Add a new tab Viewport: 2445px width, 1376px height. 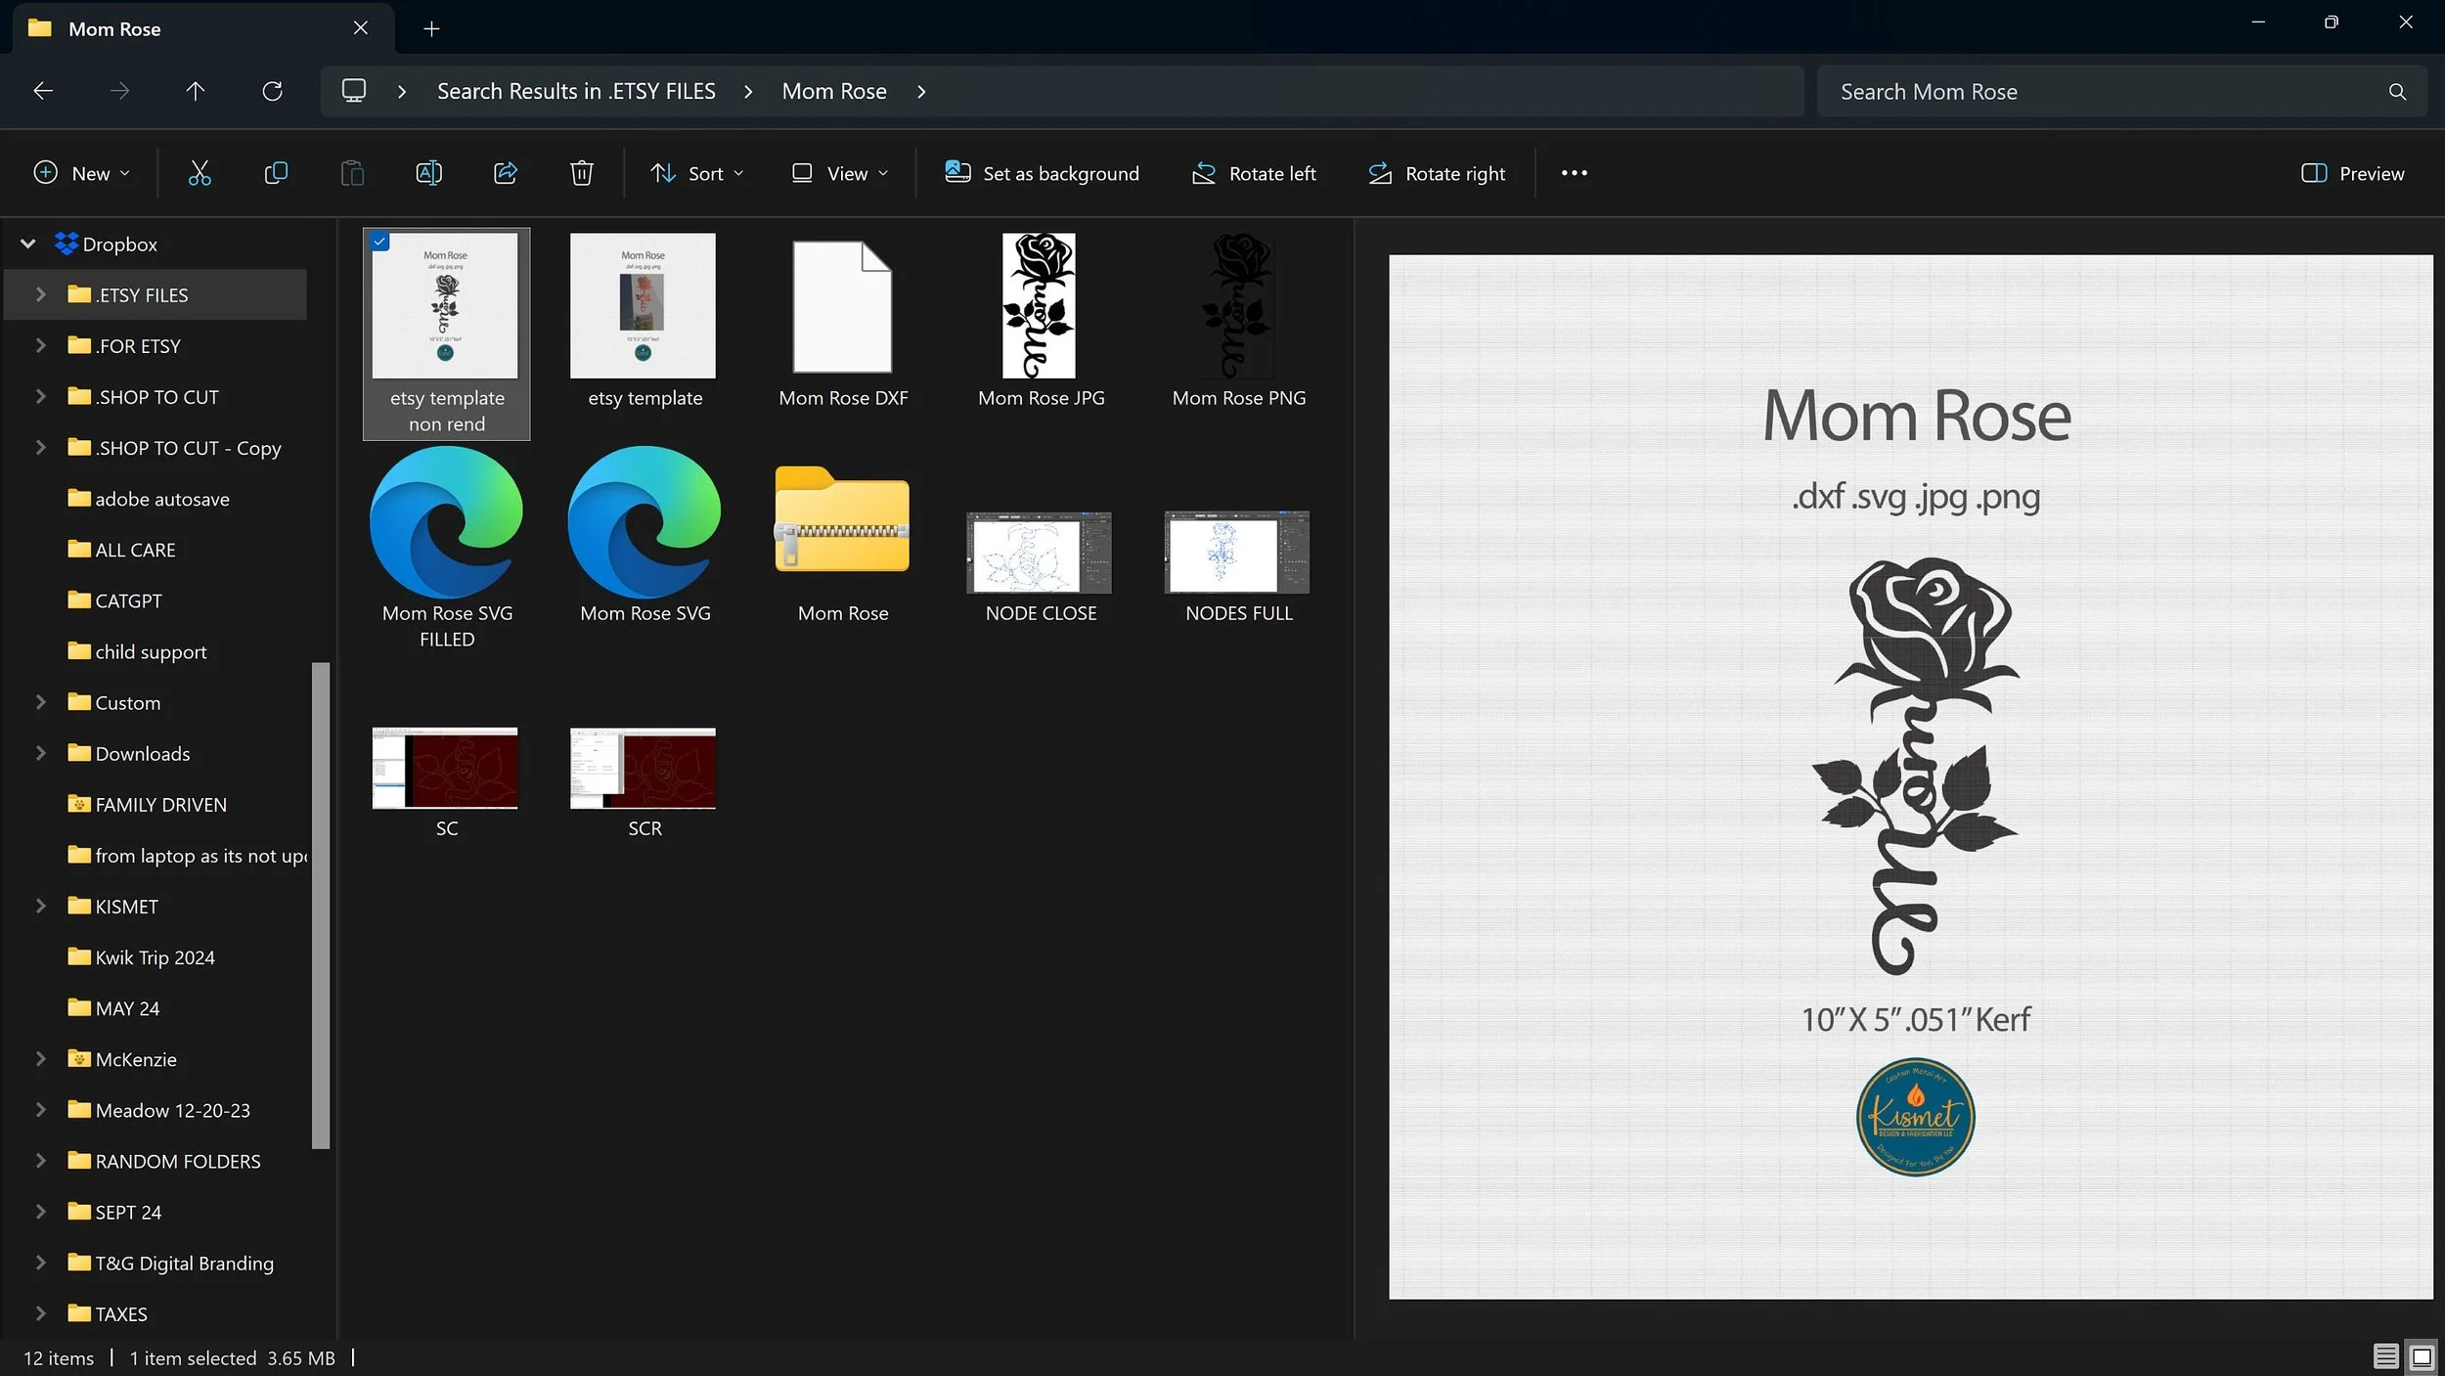(431, 28)
